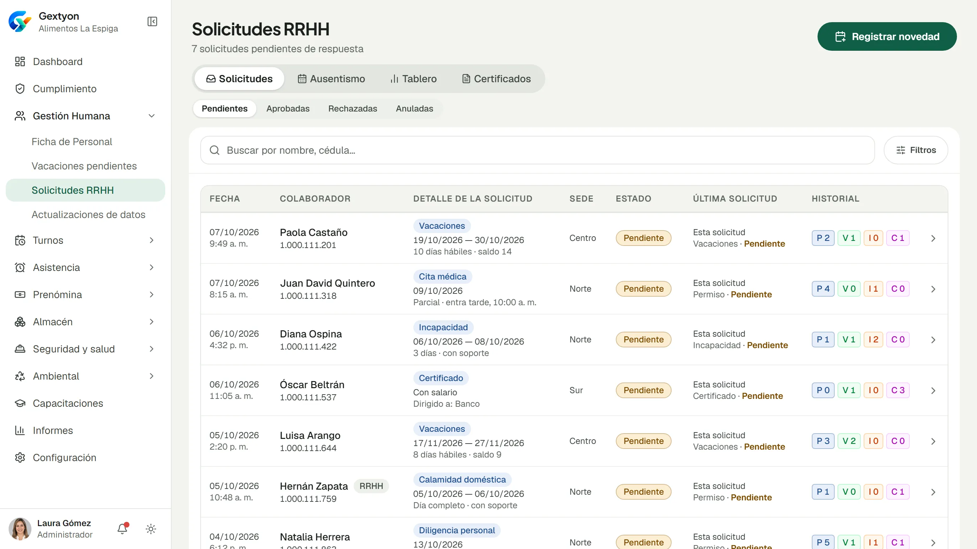
Task: Show Anuladas requests
Action: click(414, 108)
